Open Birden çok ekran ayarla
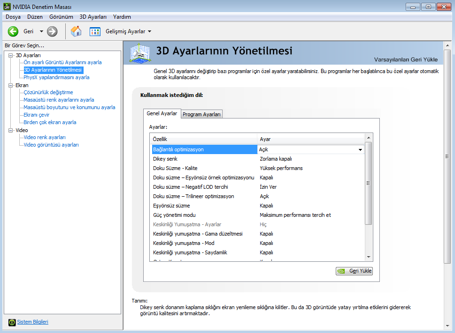The height and width of the screenshot is (333, 455). pyautogui.click(x=50, y=122)
